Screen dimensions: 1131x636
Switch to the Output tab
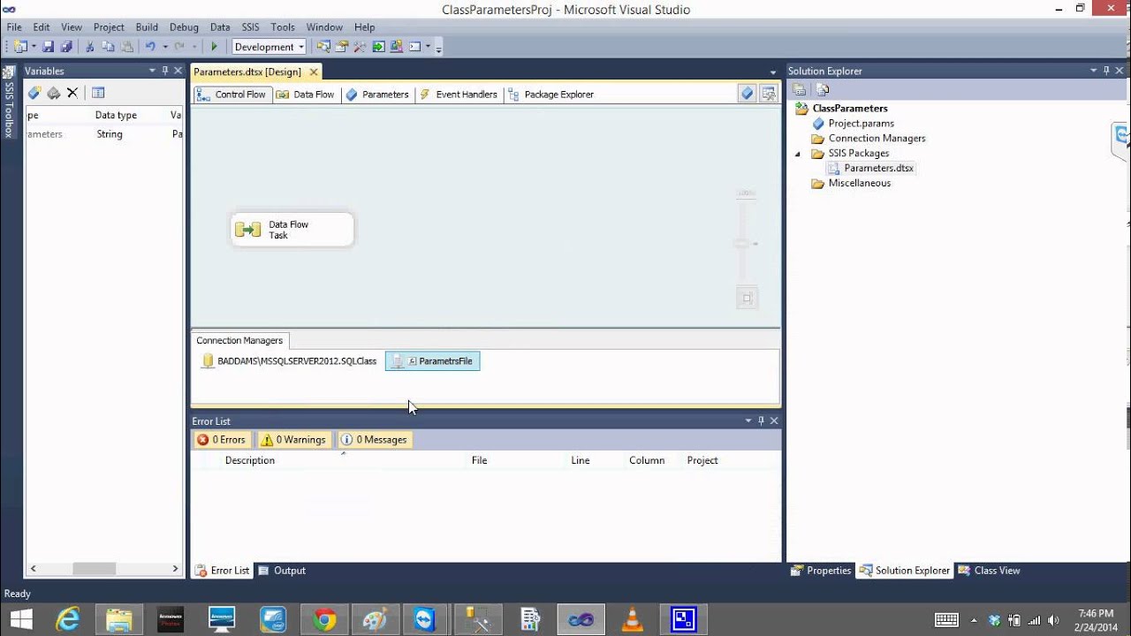(281, 571)
